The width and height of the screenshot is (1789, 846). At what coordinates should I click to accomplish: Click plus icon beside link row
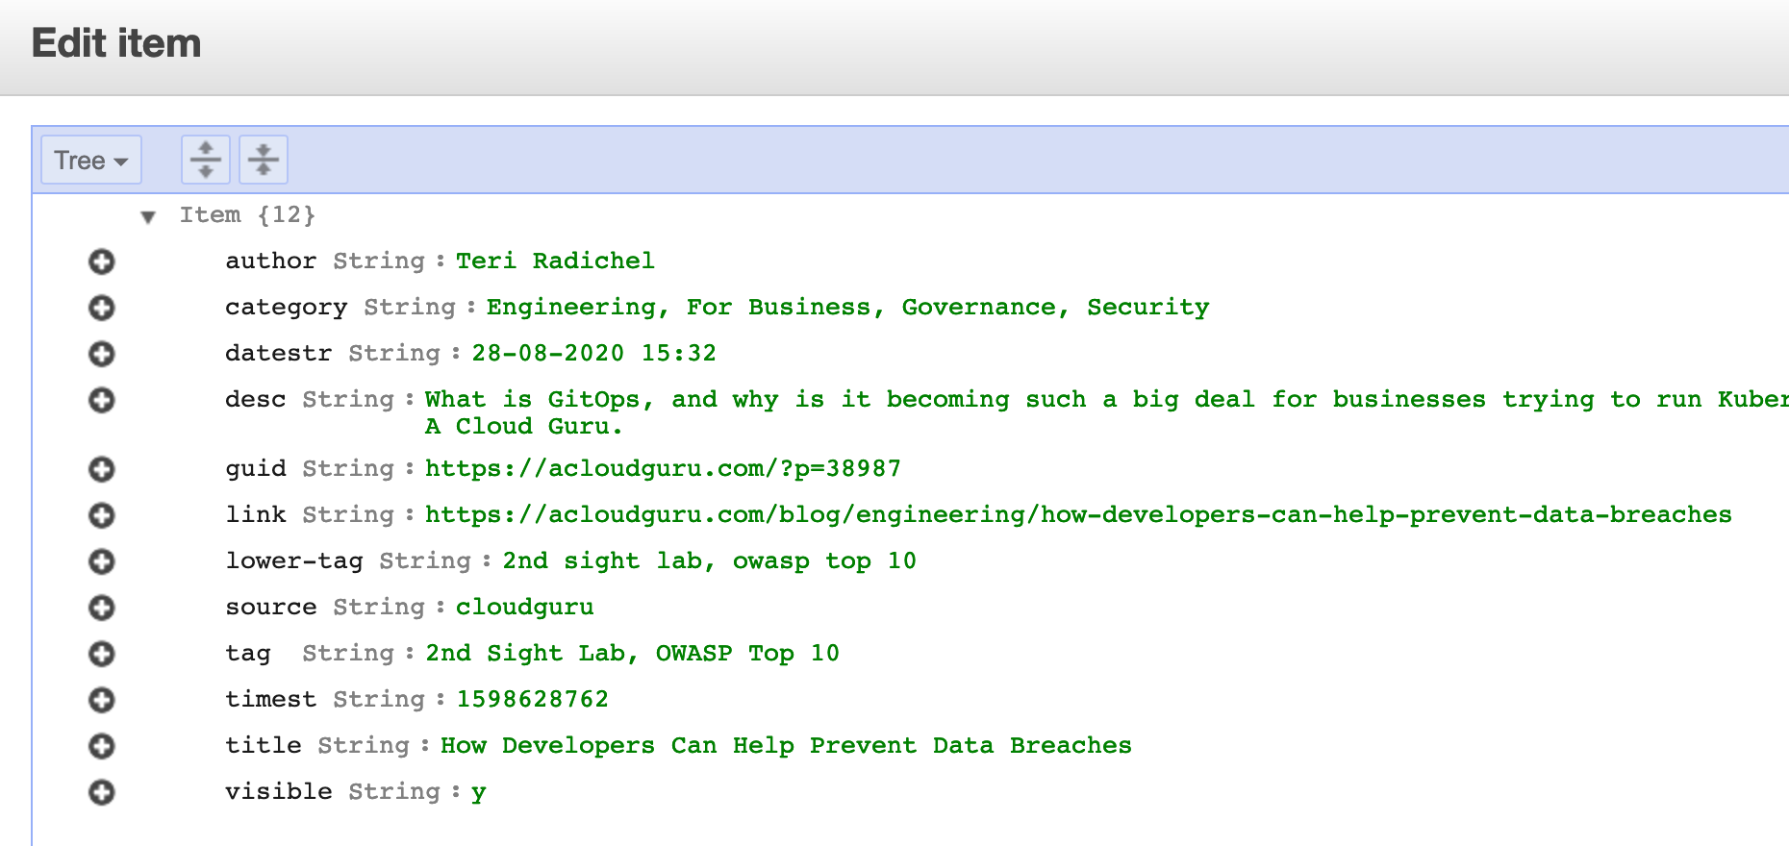click(102, 515)
